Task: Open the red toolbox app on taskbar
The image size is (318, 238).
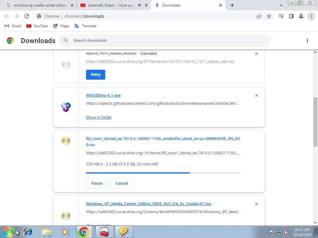Action: click(x=104, y=232)
